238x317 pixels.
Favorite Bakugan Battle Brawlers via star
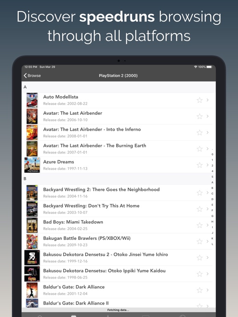coord(200,241)
